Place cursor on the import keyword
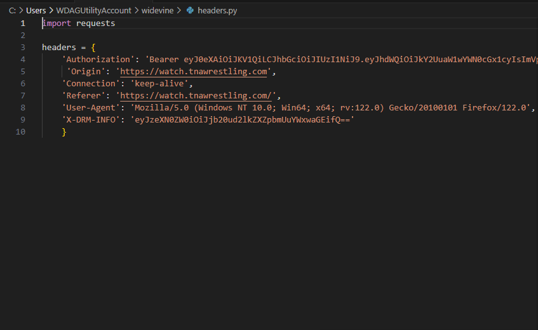 click(57, 23)
